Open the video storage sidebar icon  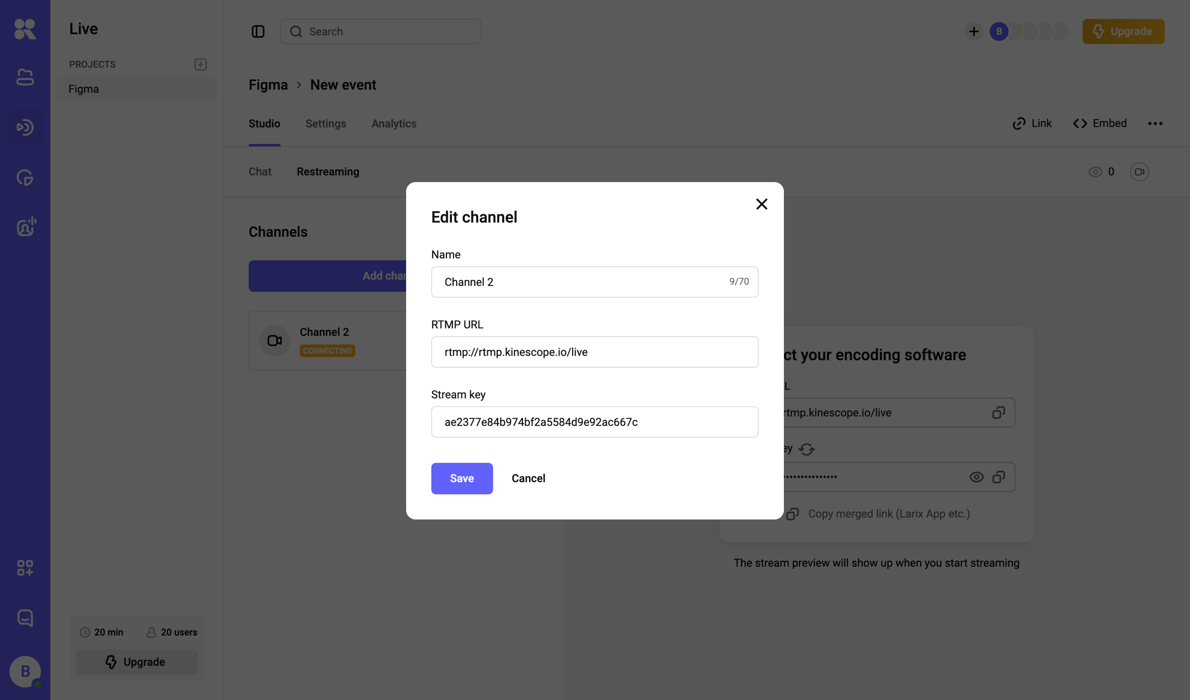25,77
